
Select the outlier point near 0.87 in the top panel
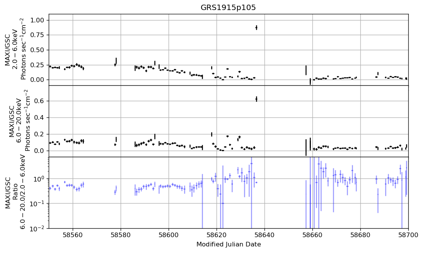click(x=256, y=28)
